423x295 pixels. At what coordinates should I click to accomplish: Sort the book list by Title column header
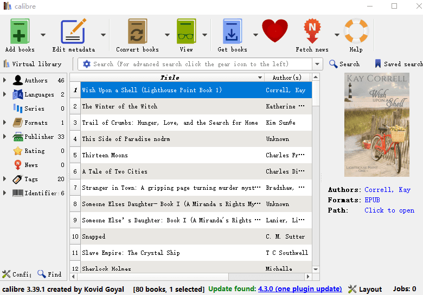[170, 78]
